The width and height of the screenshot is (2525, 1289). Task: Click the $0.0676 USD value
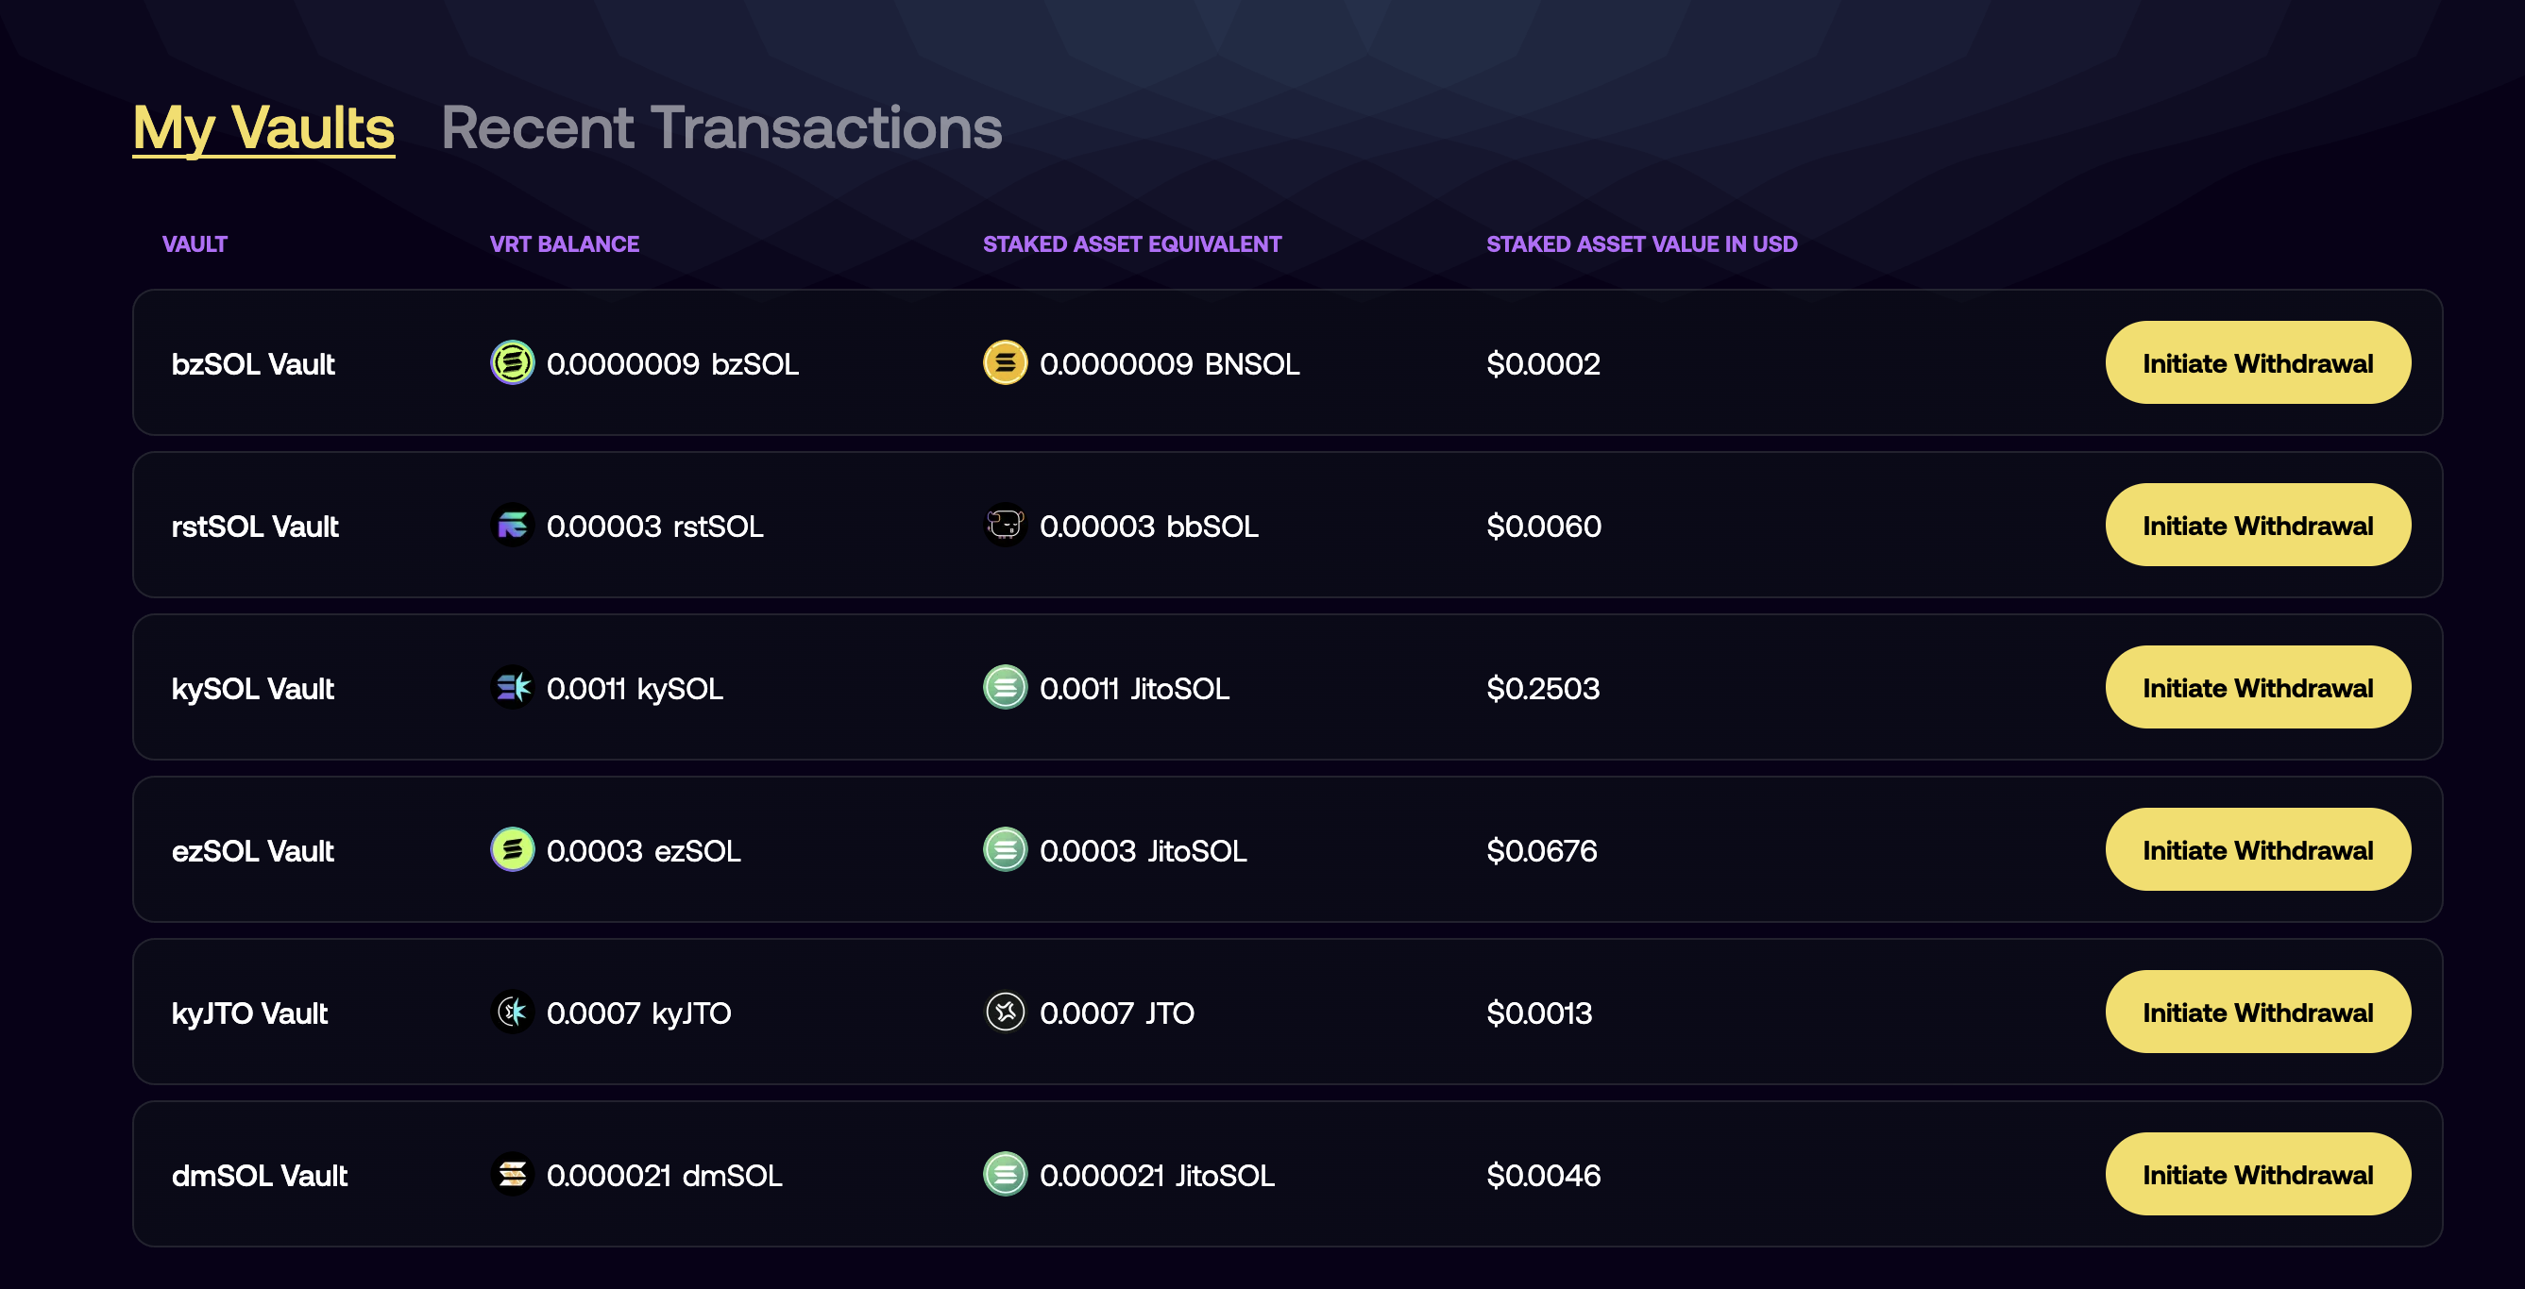pos(1542,851)
